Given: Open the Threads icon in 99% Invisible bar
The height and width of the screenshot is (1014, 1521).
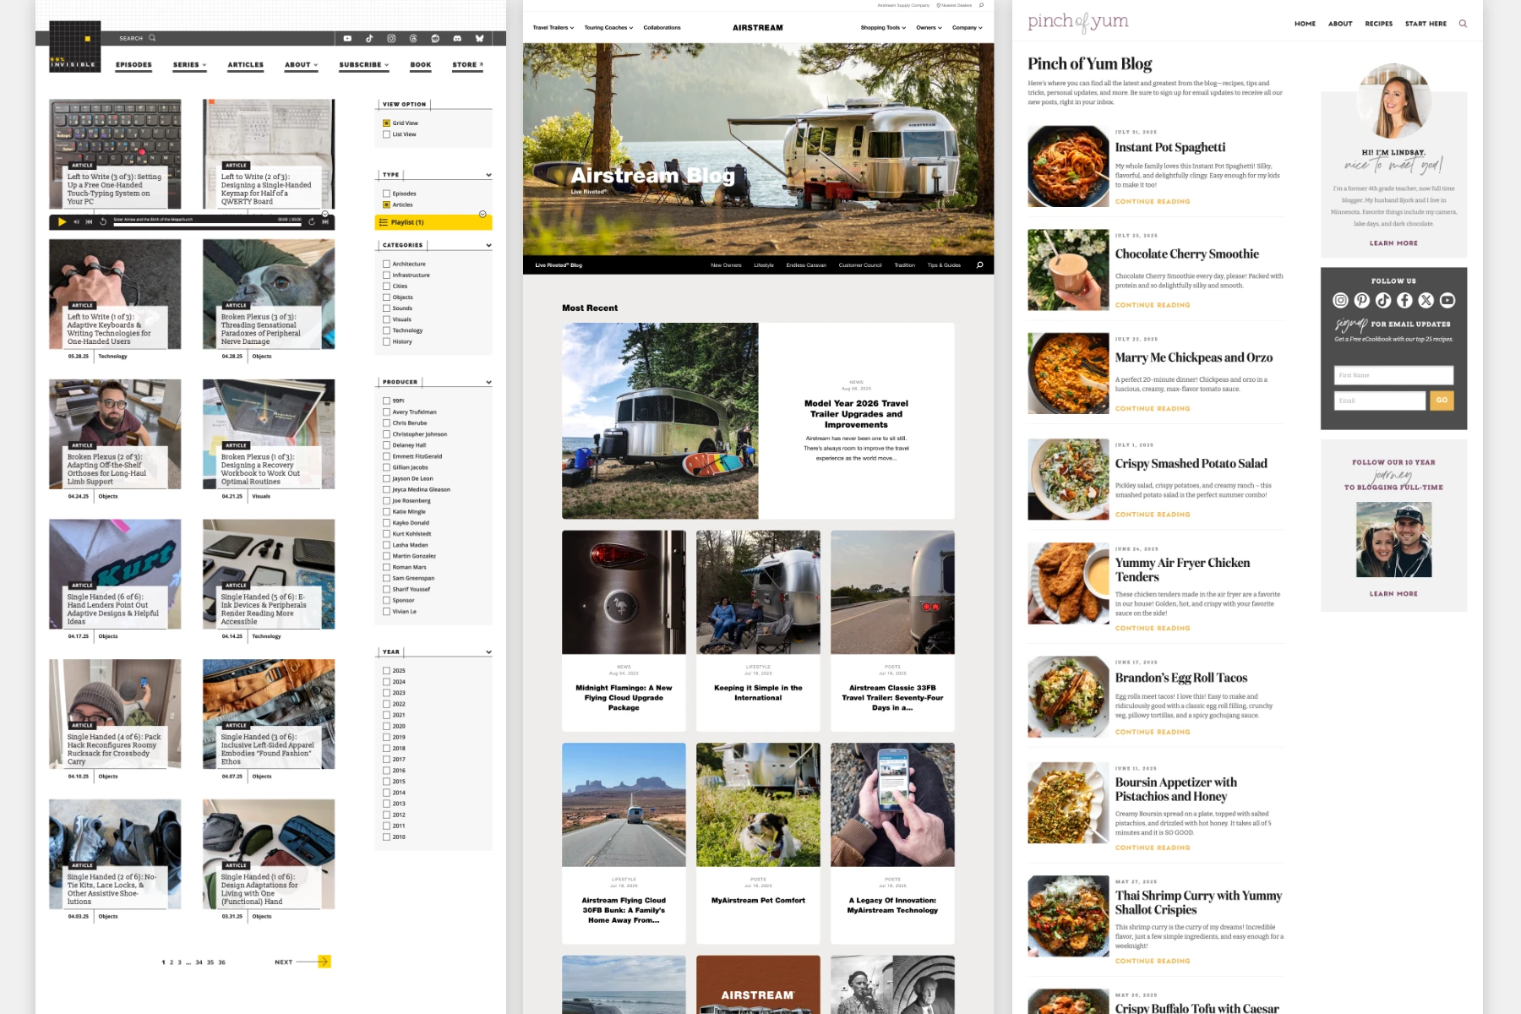Looking at the screenshot, I should click(x=413, y=38).
